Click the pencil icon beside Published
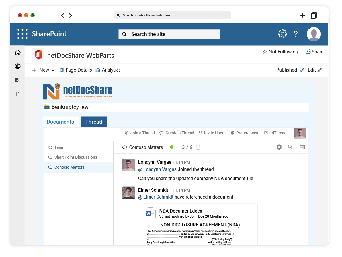The height and width of the screenshot is (257, 342). (302, 70)
